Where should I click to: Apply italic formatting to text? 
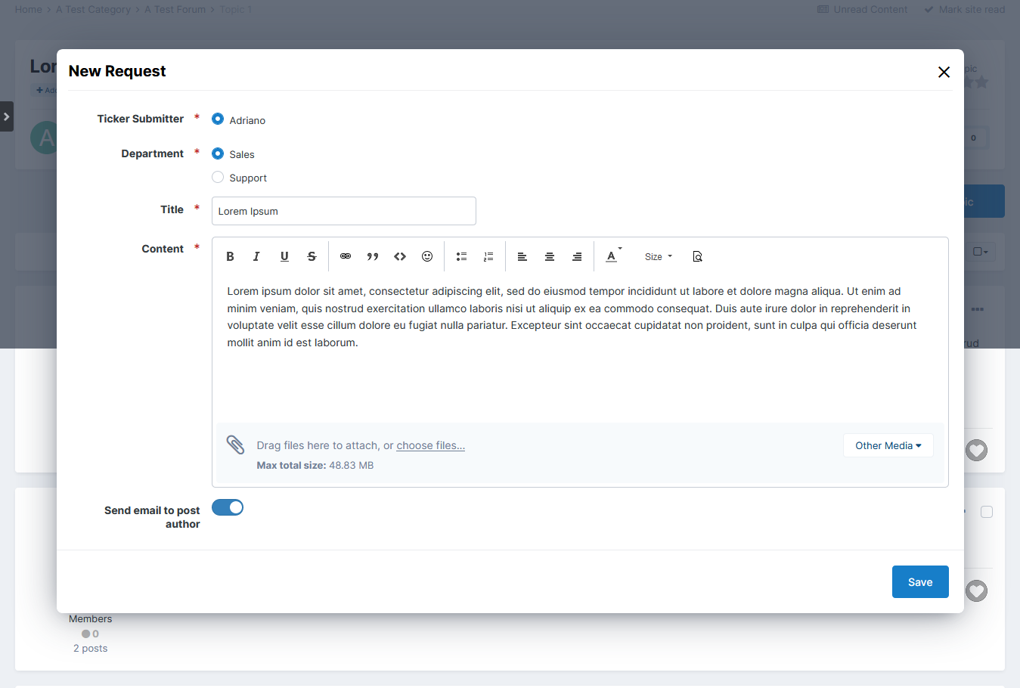(x=256, y=257)
